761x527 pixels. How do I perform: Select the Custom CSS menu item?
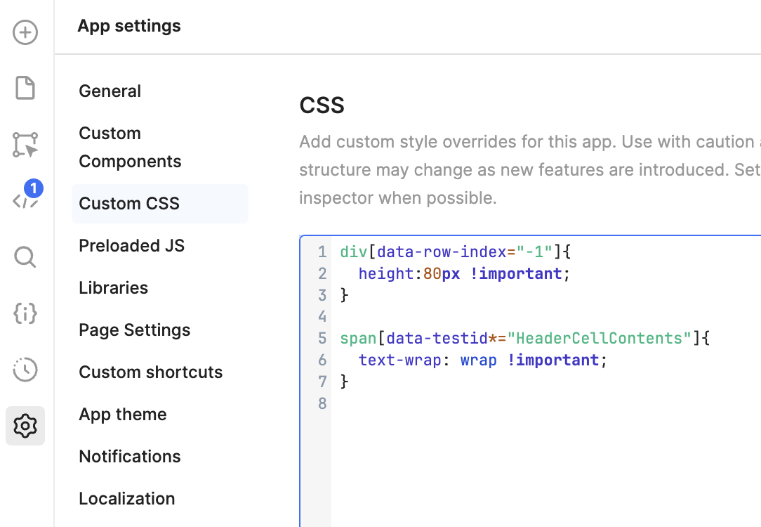[129, 204]
